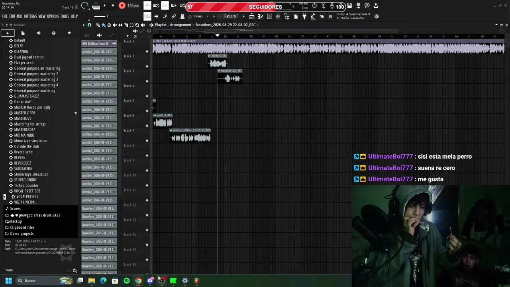The height and width of the screenshot is (287, 510).
Task: Open the Mixer view icon
Action: pos(278,16)
